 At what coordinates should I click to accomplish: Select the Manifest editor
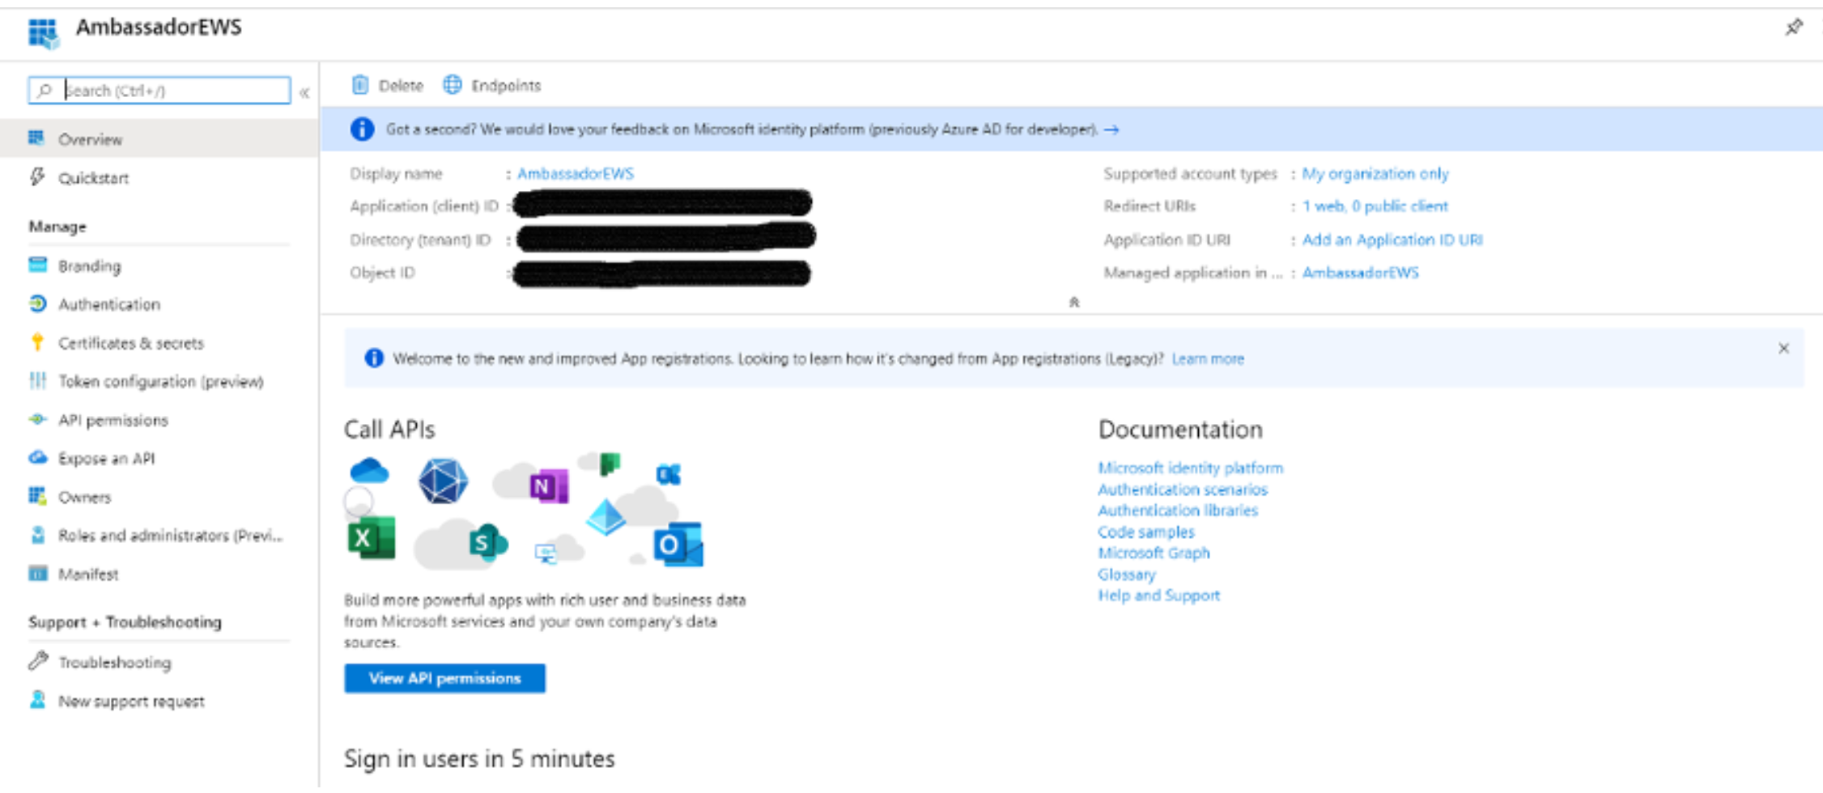tap(89, 574)
